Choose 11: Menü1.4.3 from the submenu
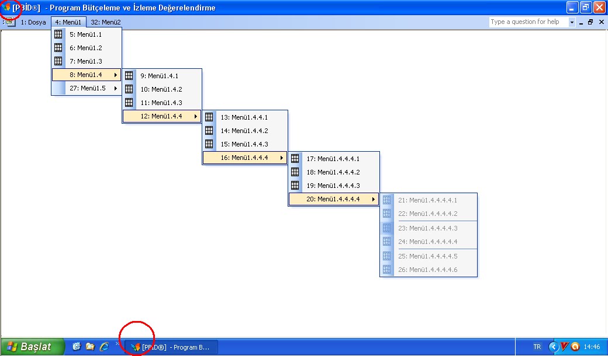608x356 pixels. tap(162, 103)
